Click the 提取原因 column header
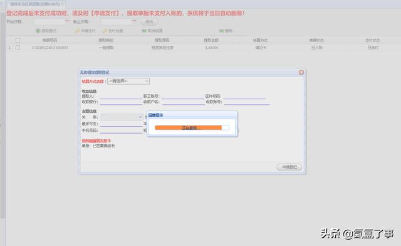Viewport: 401px width, 246px height. pos(162,40)
